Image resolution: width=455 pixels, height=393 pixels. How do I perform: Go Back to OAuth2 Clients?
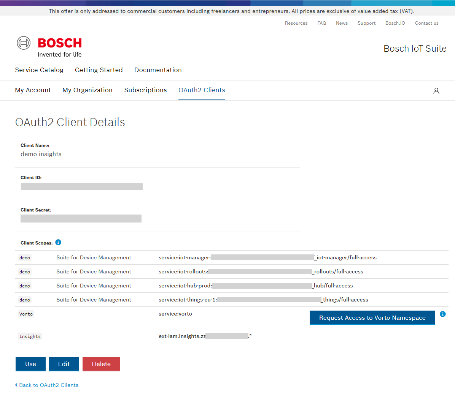coord(47,385)
